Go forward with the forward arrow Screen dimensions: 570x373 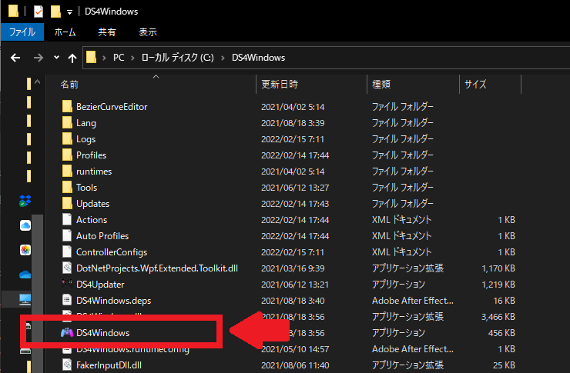(x=39, y=58)
